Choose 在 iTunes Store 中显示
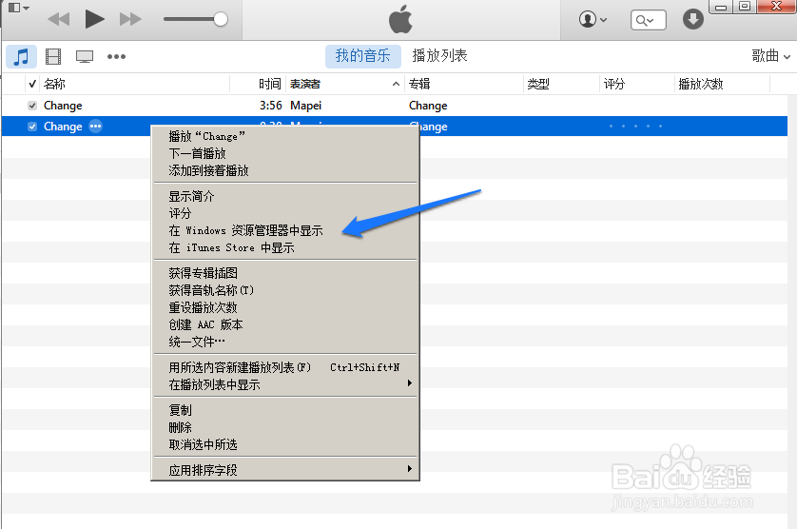 coord(285,248)
